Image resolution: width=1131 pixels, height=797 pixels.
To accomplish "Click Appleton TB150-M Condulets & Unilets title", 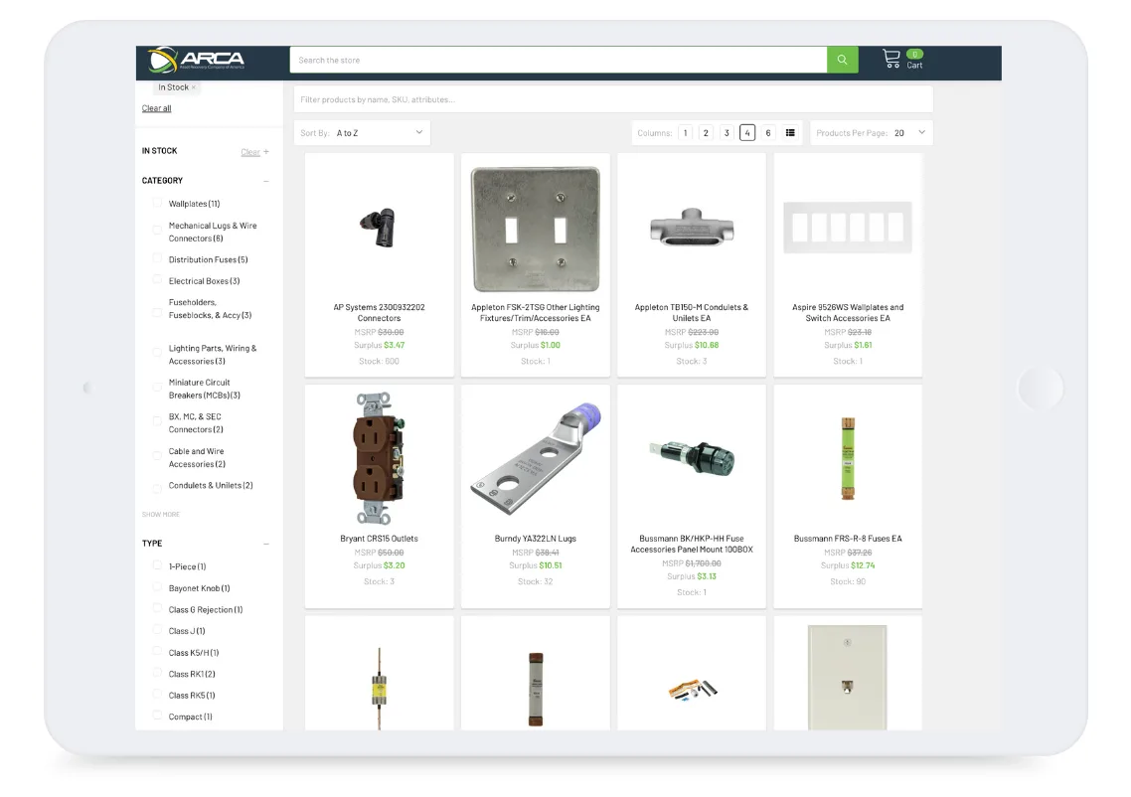I will pyautogui.click(x=692, y=312).
